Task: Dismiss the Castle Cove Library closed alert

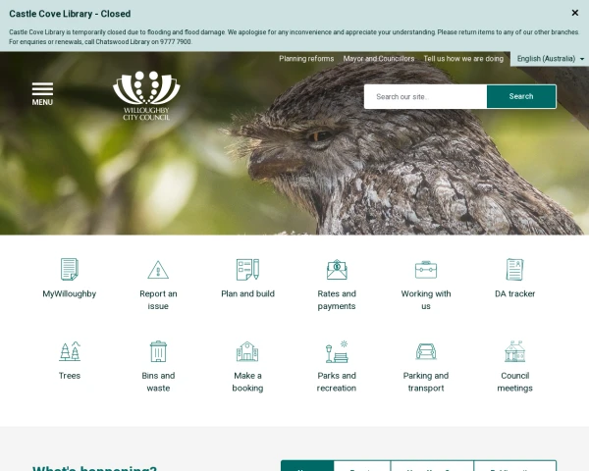Action: [574, 13]
